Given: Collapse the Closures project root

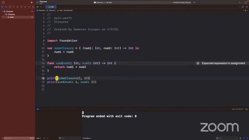Looking at the screenshot, I should tap(2, 11).
